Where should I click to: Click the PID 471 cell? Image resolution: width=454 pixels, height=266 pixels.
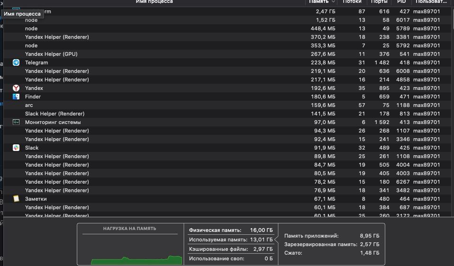(405, 97)
